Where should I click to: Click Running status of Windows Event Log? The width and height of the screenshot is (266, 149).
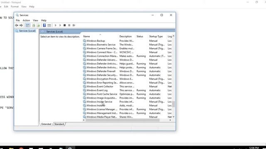141,90
